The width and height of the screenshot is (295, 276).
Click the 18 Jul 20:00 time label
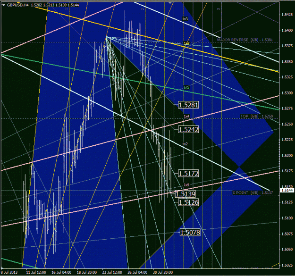(x=87, y=272)
